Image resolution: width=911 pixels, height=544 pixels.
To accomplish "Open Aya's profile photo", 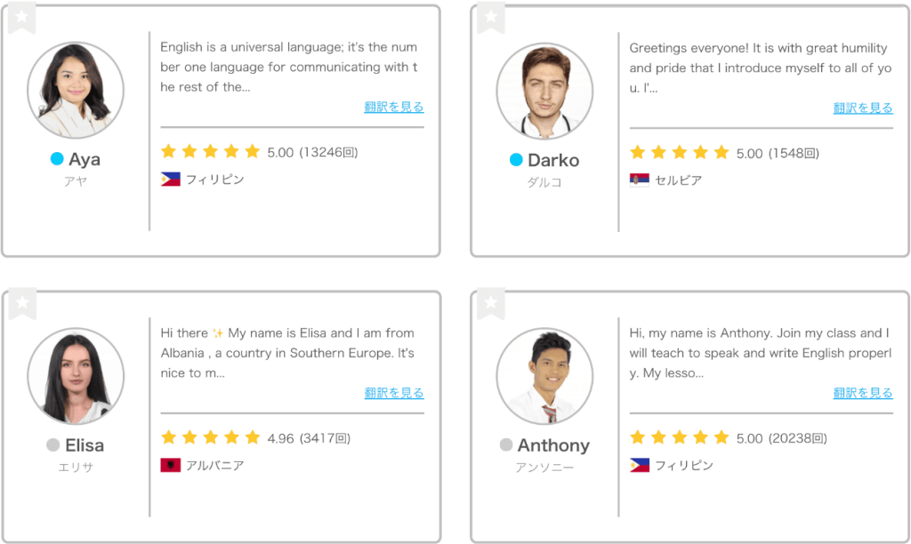I will tap(76, 90).
